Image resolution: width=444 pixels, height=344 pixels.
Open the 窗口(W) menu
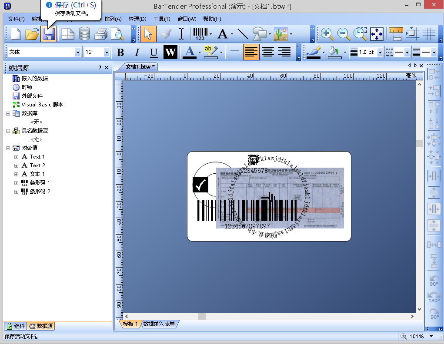coord(187,19)
